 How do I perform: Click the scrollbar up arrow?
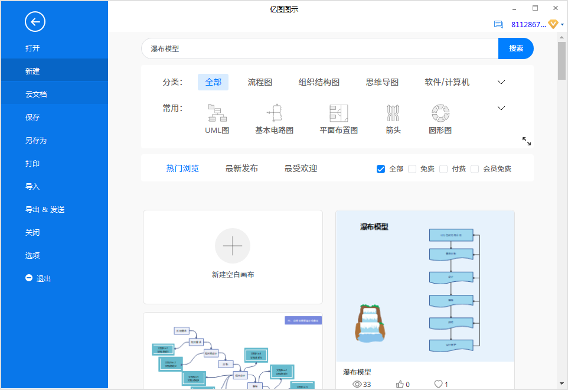[x=562, y=37]
